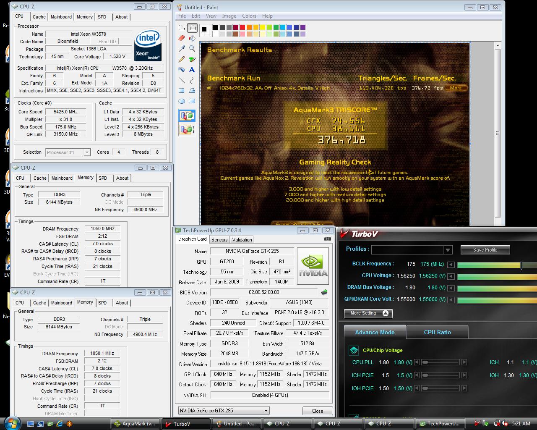This screenshot has width=537, height=430.
Task: Increase IOH PCIE voltage with right arrow
Action: coord(464,388)
